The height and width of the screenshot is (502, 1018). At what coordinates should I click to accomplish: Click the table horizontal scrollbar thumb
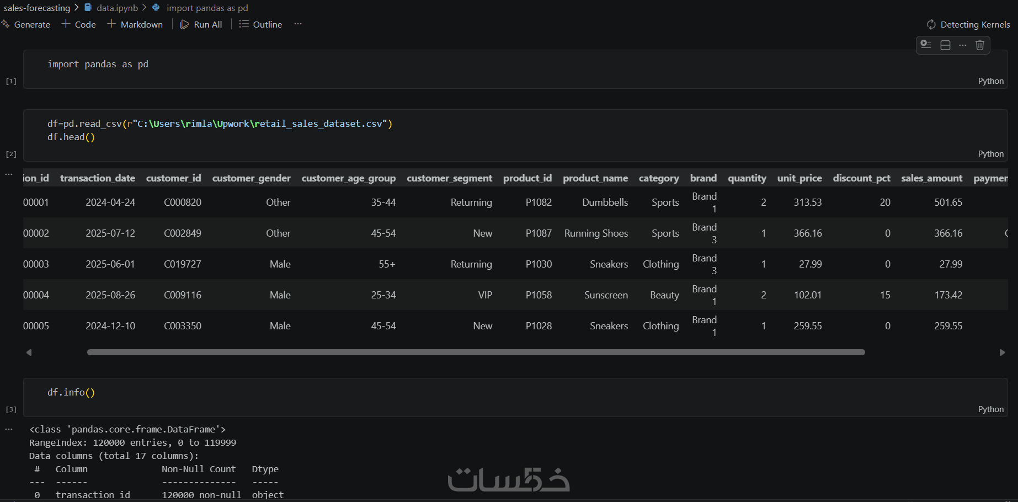click(x=476, y=352)
